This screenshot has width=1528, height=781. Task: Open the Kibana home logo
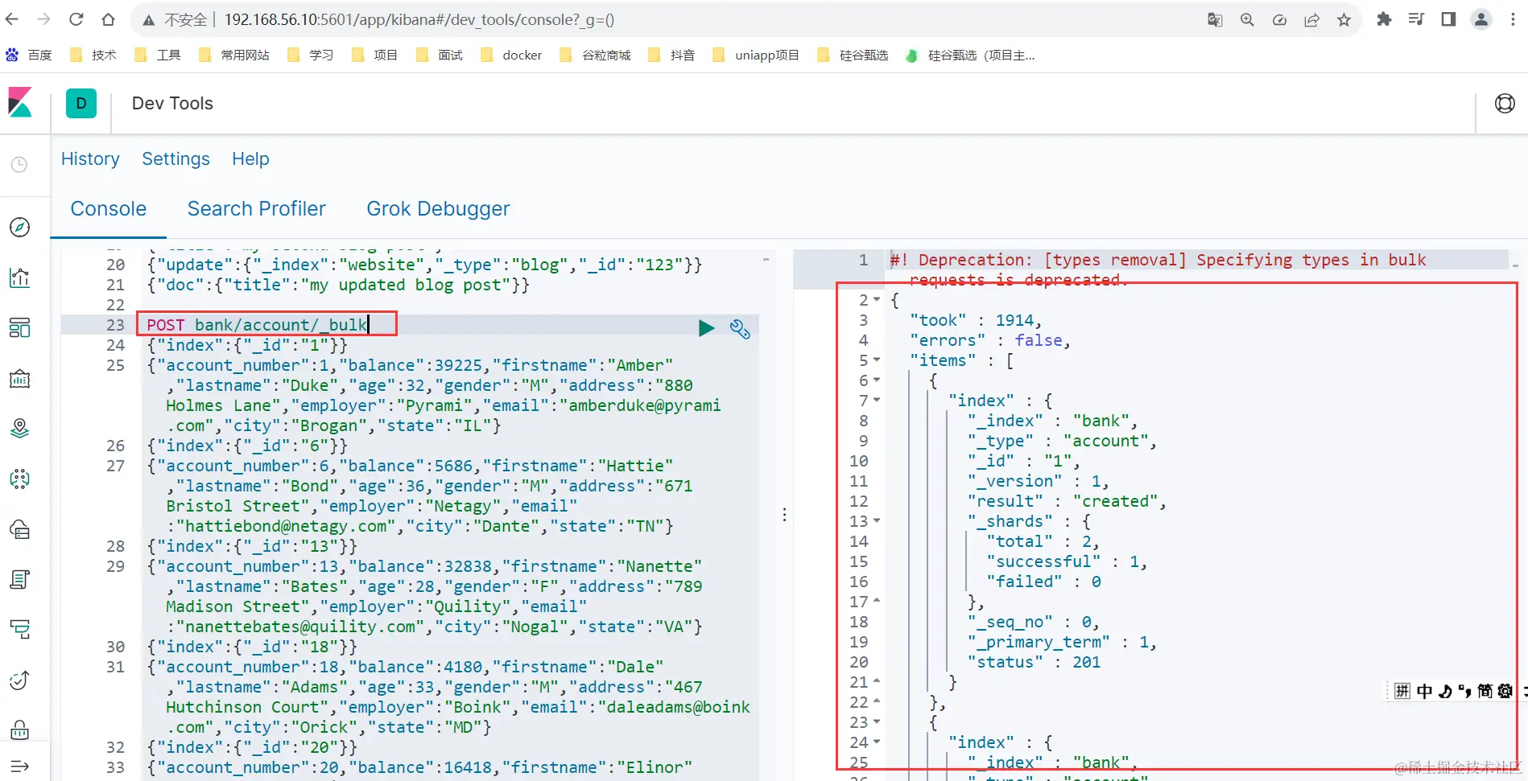pos(20,103)
